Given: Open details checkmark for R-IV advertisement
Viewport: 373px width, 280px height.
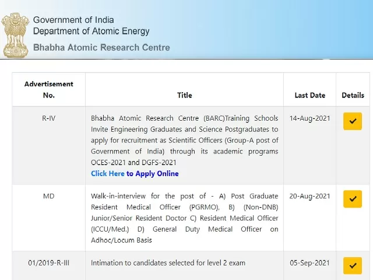Looking at the screenshot, I should [353, 121].
